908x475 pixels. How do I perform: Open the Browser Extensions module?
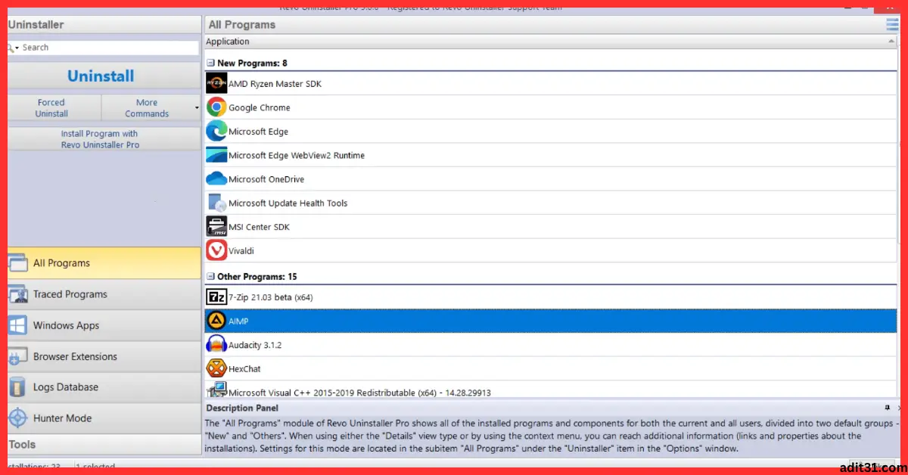[x=104, y=356]
